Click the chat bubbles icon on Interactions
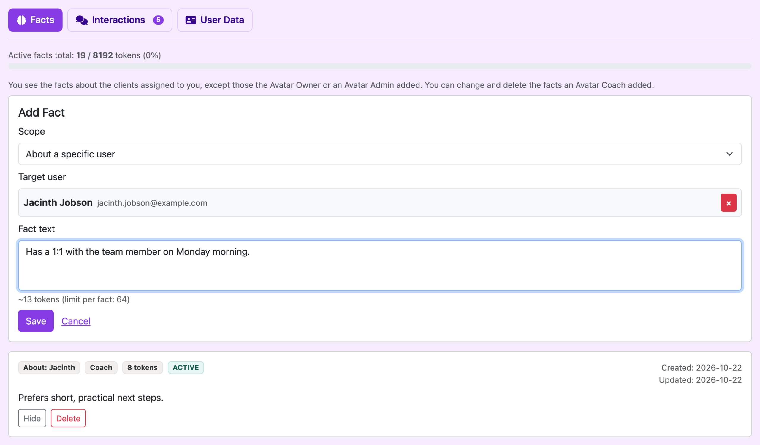The width and height of the screenshot is (760, 445). click(81, 20)
